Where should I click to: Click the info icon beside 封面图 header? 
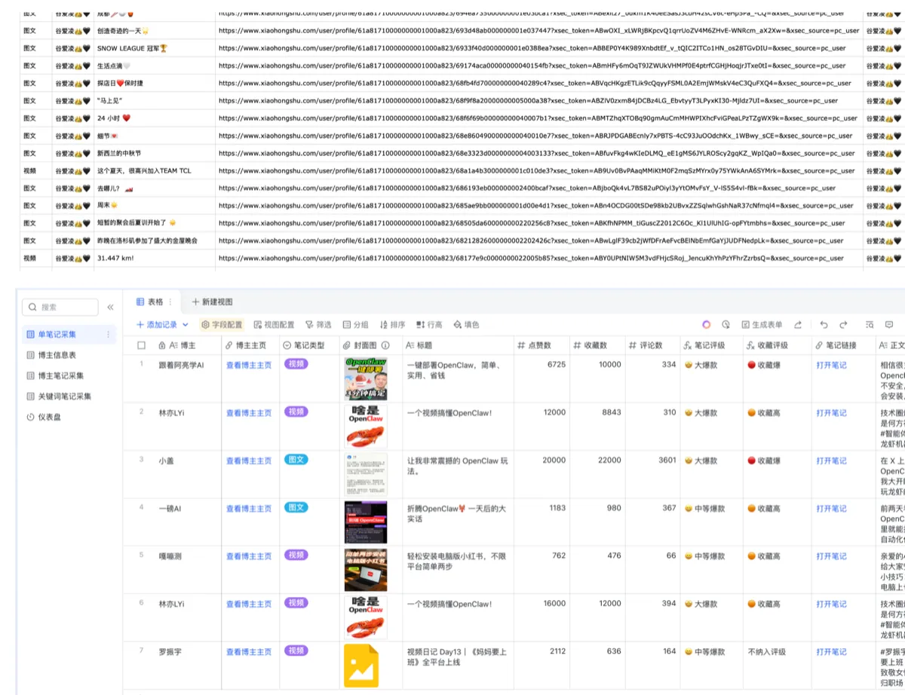tap(385, 345)
